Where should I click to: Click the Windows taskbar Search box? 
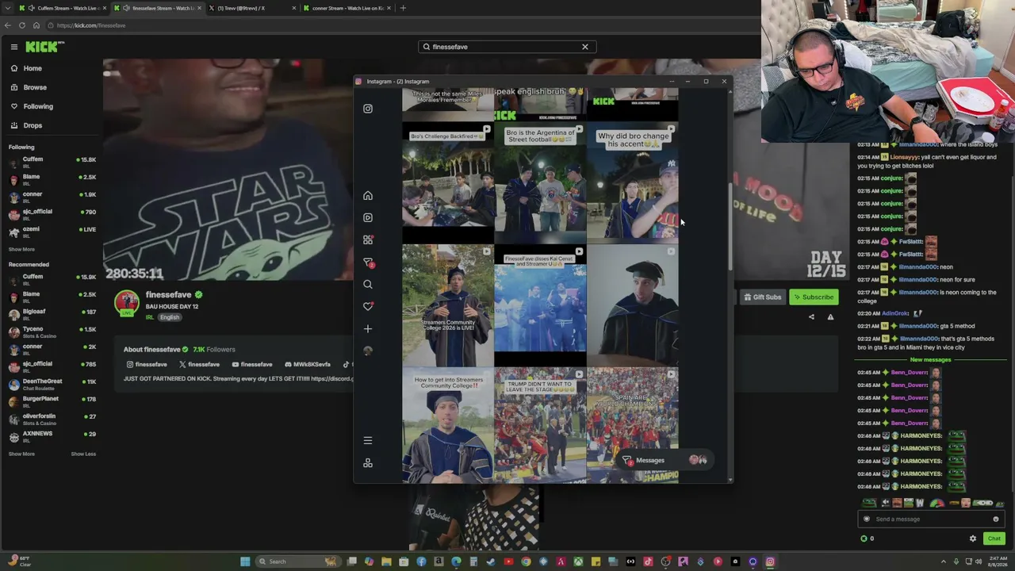click(x=297, y=561)
